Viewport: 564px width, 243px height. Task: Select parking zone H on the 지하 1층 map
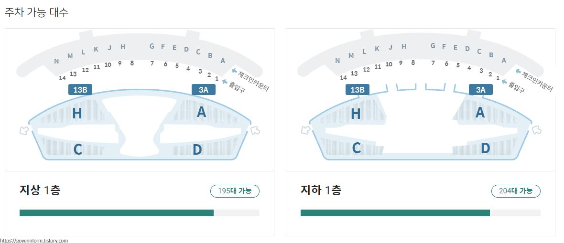[x=356, y=114]
